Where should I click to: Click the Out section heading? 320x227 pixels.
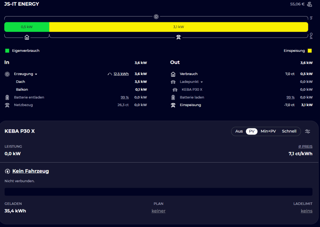coord(175,62)
